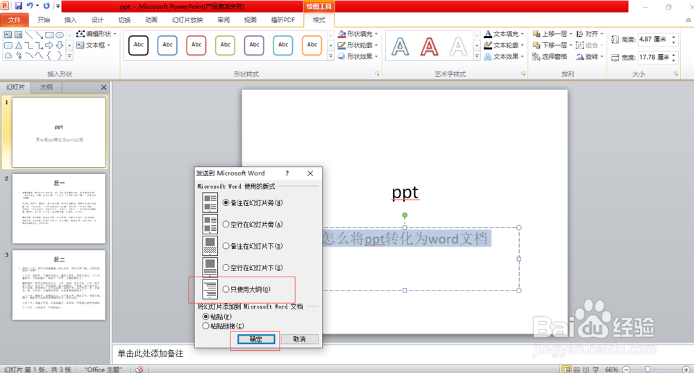Close the 发送到 Microsoft Word dialog

tap(310, 173)
